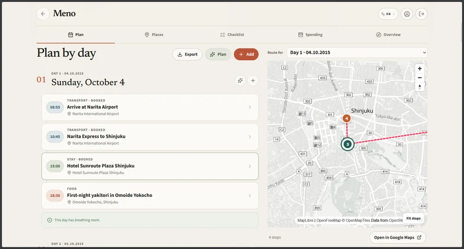The height and width of the screenshot is (249, 464).
Task: Zoom in on the map
Action: (x=419, y=68)
